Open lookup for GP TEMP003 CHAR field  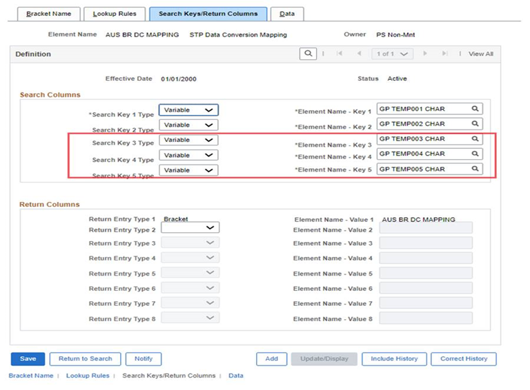pyautogui.click(x=475, y=138)
